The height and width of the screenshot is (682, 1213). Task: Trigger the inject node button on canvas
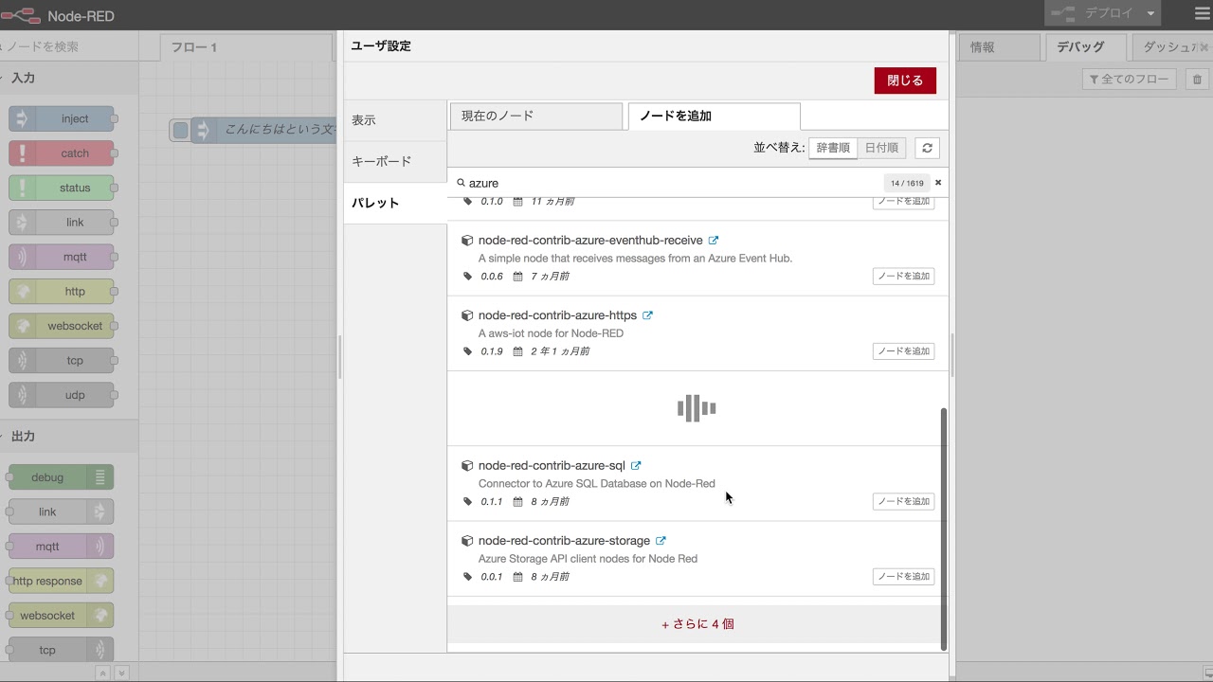pos(180,131)
